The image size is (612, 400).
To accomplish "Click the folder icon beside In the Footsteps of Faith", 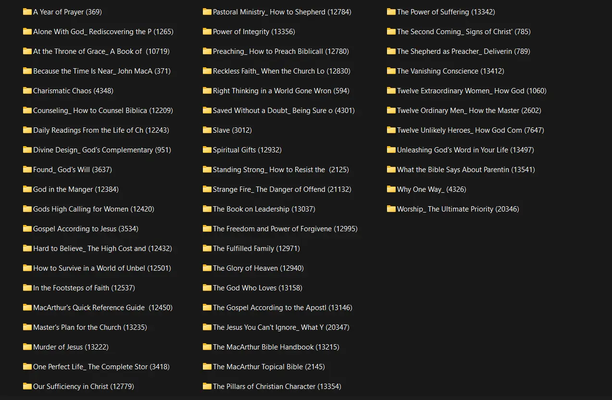I will click(27, 287).
